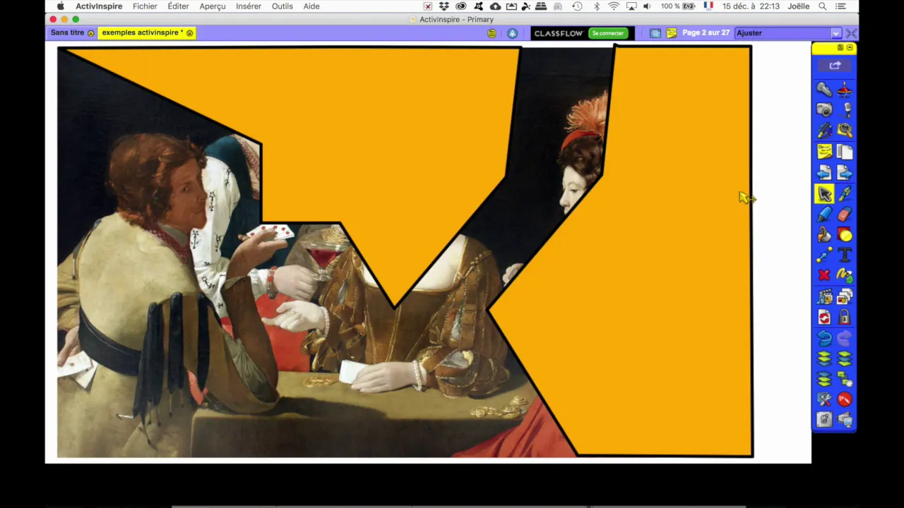Close the Sans titre flipchart tab

click(x=90, y=33)
